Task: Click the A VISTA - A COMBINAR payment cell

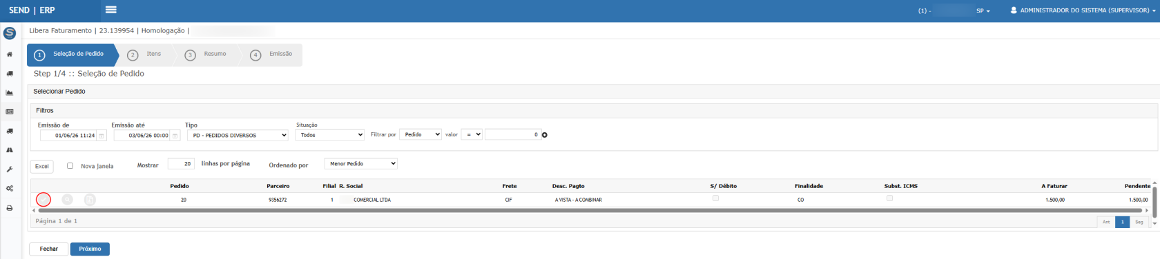Action: [578, 200]
